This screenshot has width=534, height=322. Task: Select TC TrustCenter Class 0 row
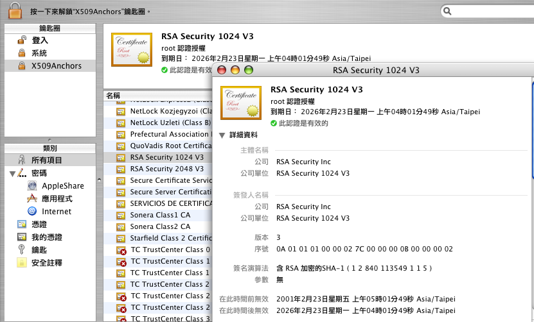[x=158, y=250]
